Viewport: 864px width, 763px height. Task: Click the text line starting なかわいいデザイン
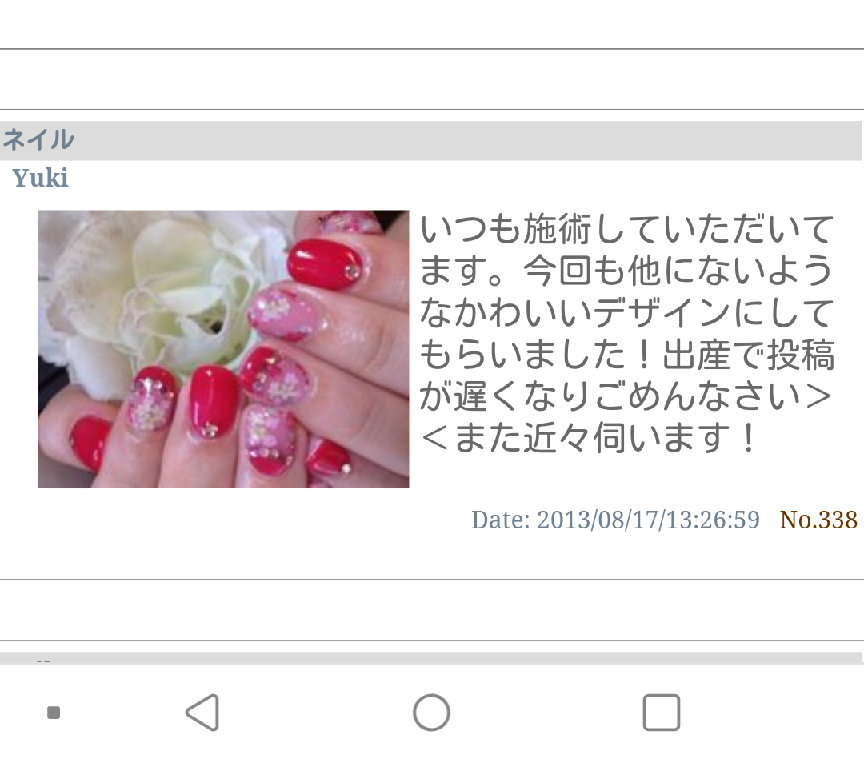point(627,312)
